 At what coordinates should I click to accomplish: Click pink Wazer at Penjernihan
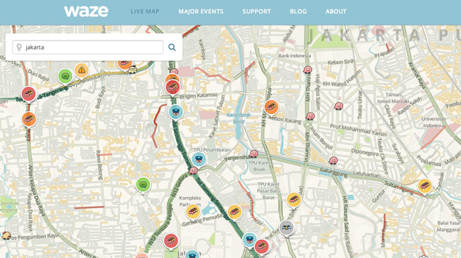point(254,154)
